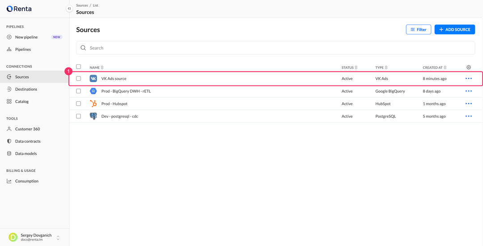Go to Destinations in sidebar
483x246 pixels.
tap(34, 89)
